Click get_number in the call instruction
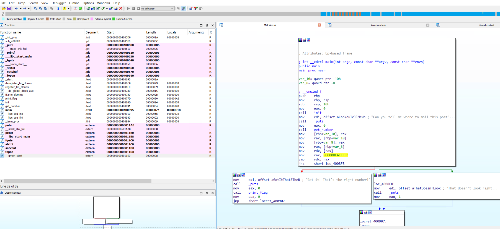The height and width of the screenshot is (229, 500). pyautogui.click(x=323, y=130)
